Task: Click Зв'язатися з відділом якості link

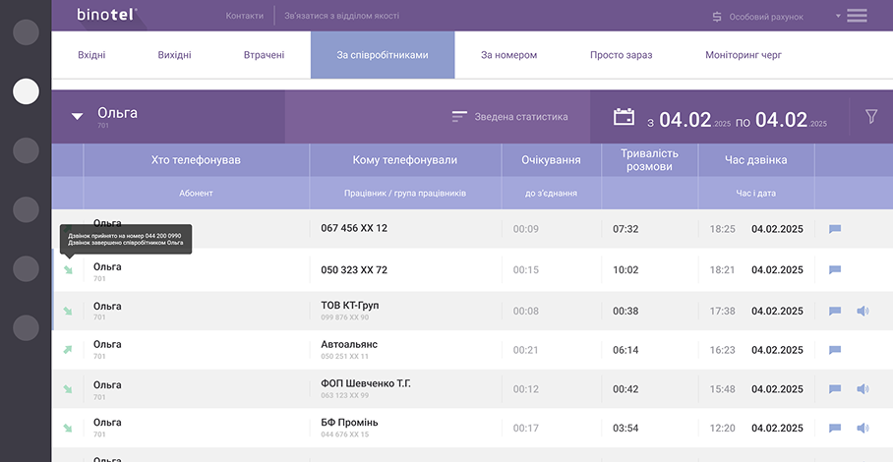Action: tap(341, 16)
